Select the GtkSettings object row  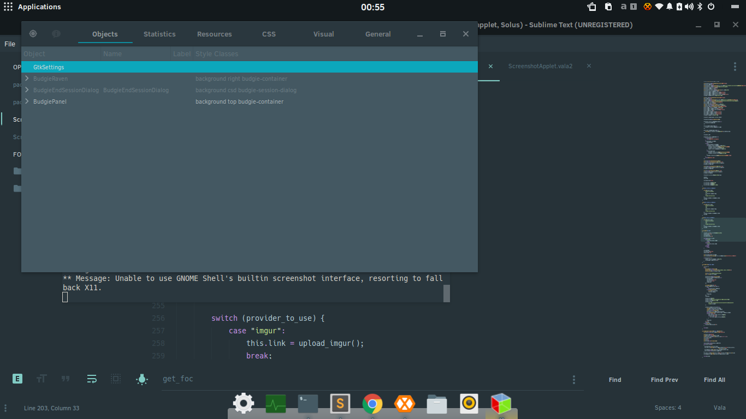250,67
